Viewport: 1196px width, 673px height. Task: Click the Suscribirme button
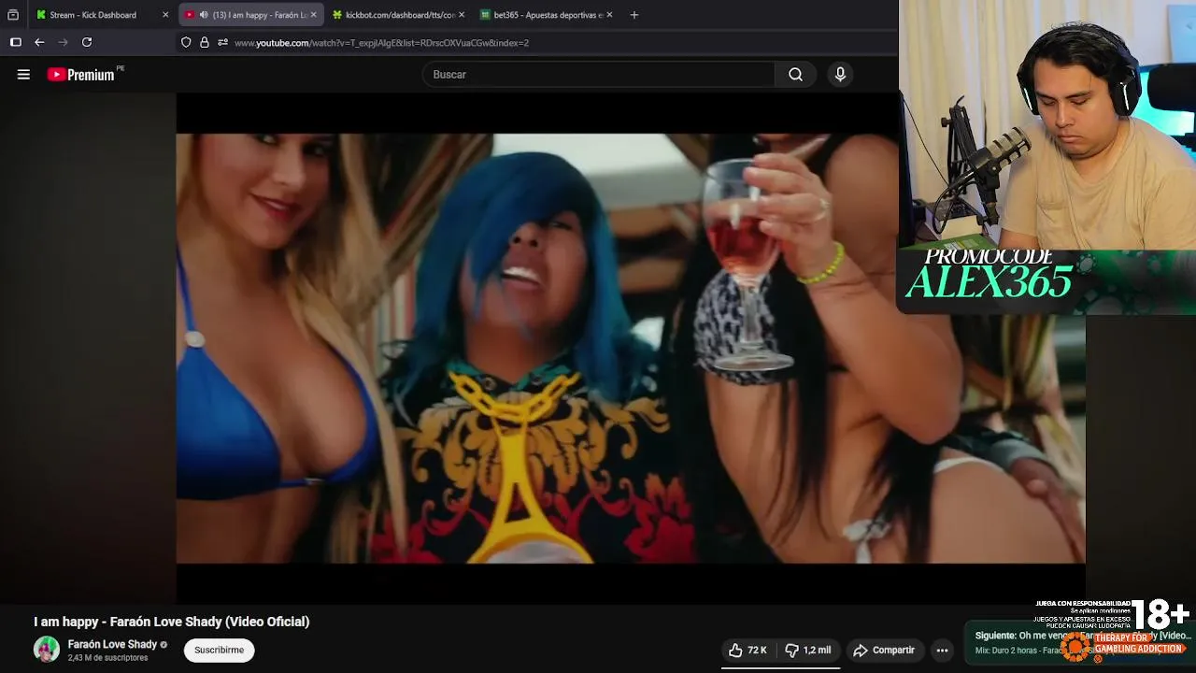click(220, 651)
